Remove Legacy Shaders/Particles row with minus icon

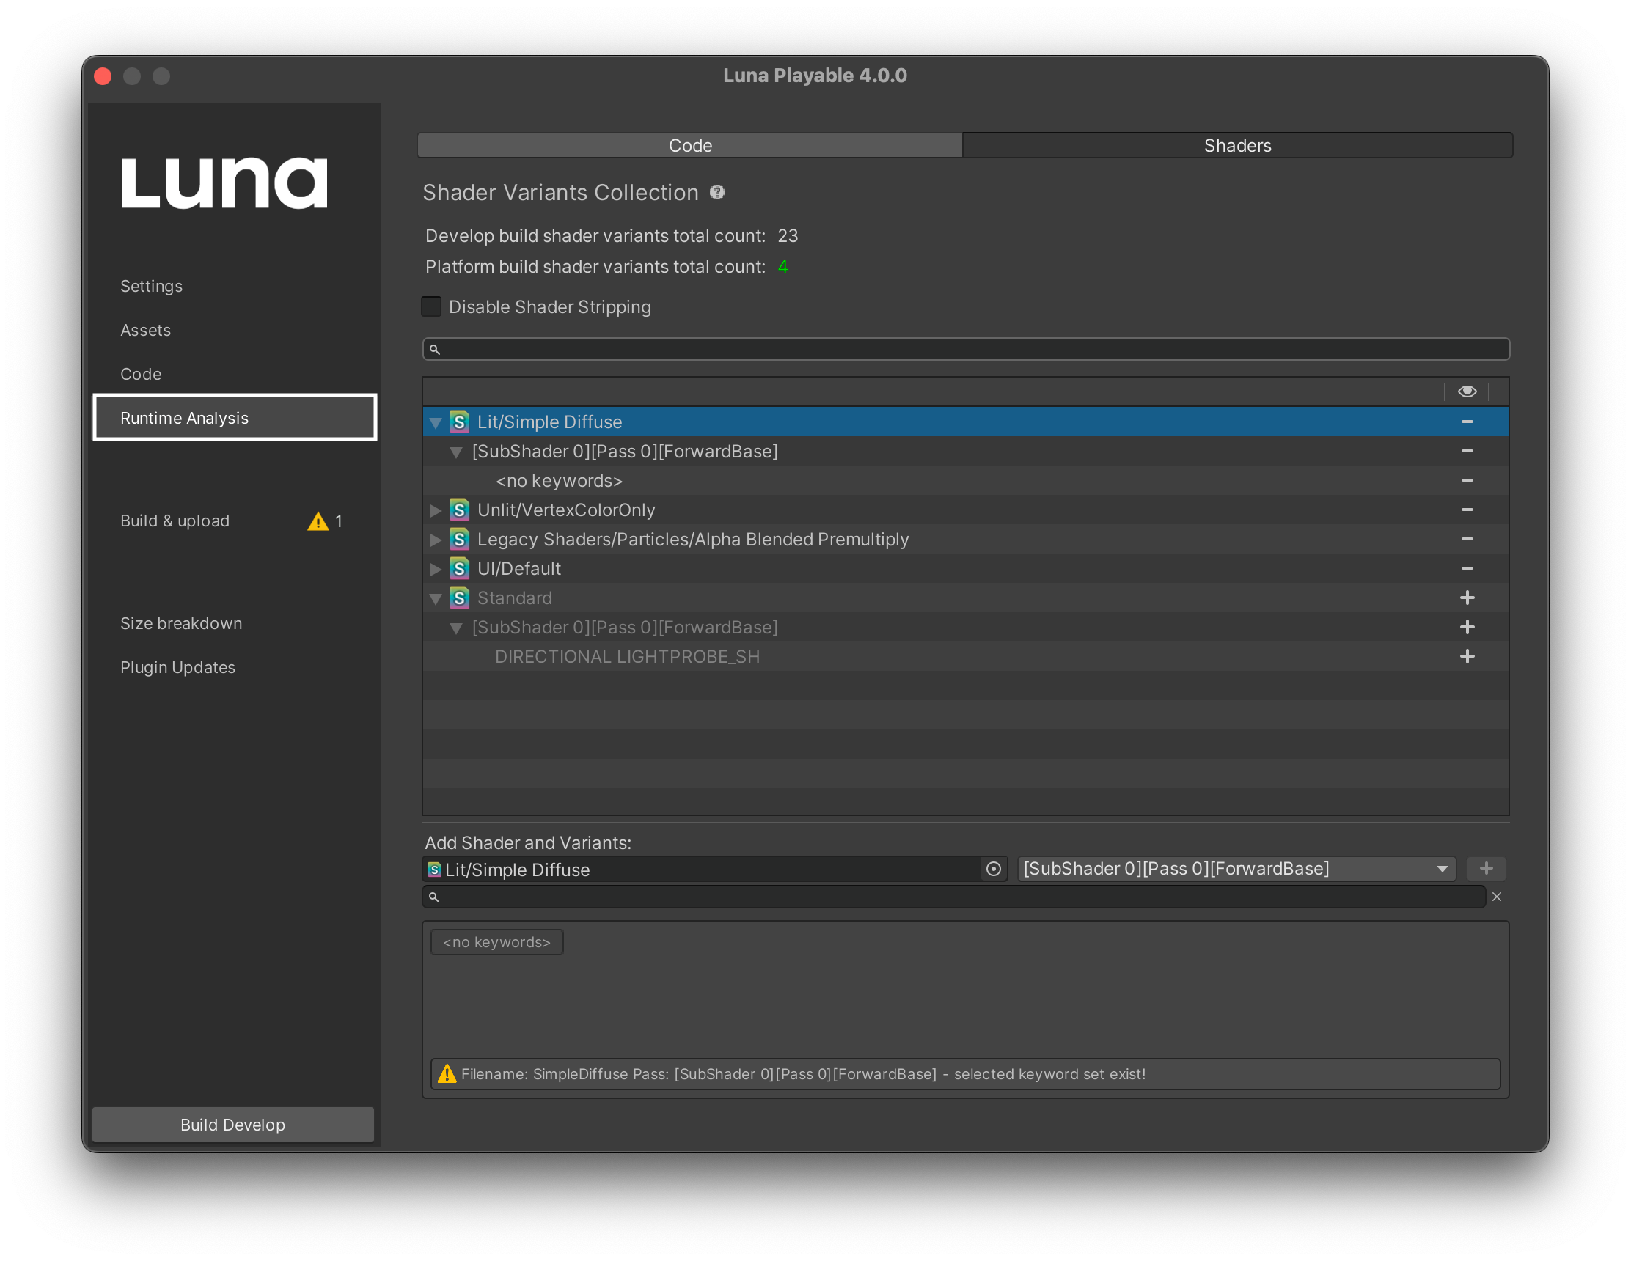(x=1467, y=539)
